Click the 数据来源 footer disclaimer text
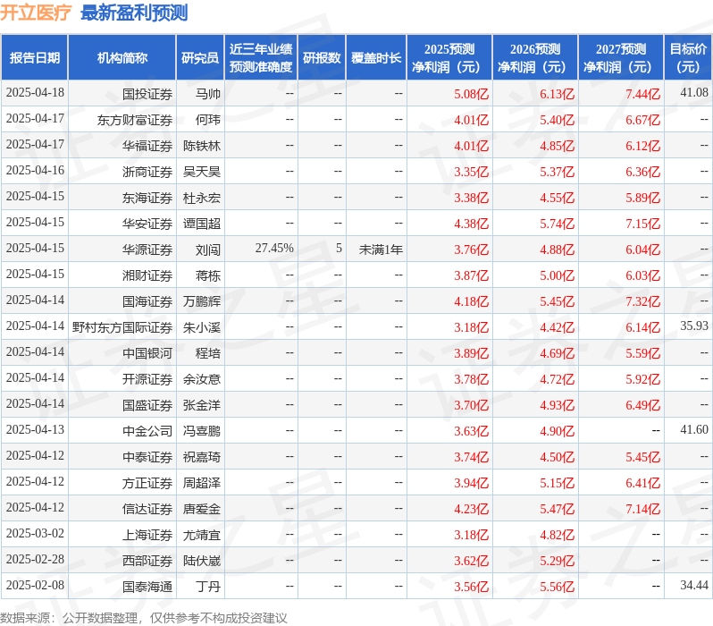Viewport: 713px width, 626px height. click(144, 618)
